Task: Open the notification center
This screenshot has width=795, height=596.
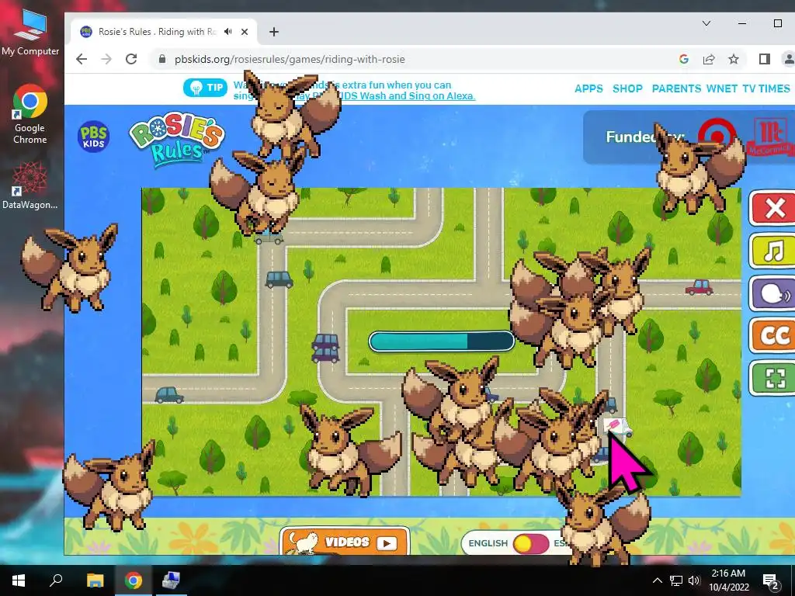Action: pos(771,580)
